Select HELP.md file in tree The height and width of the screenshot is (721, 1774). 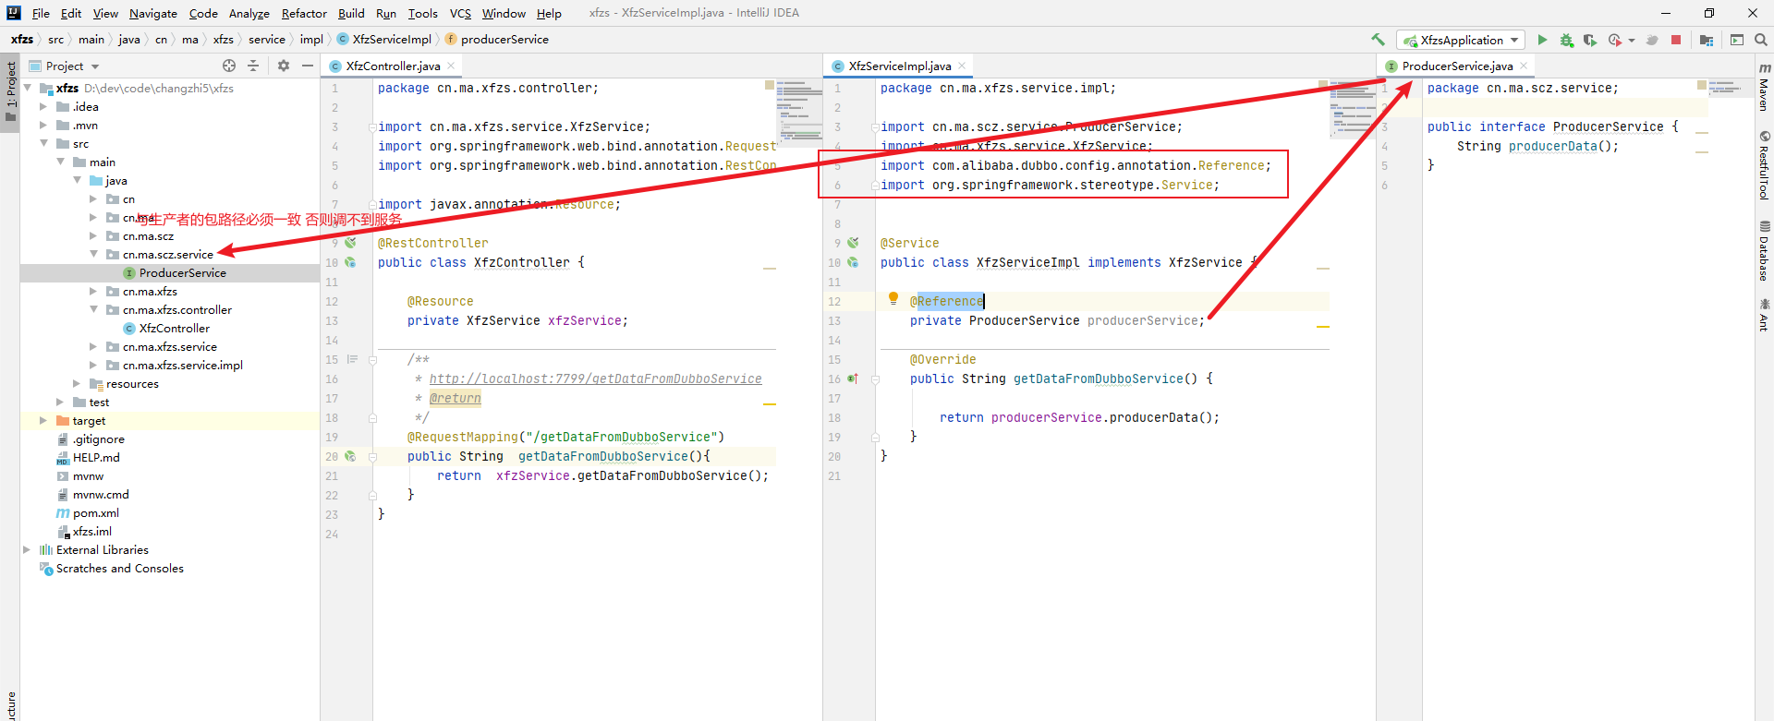(x=96, y=458)
